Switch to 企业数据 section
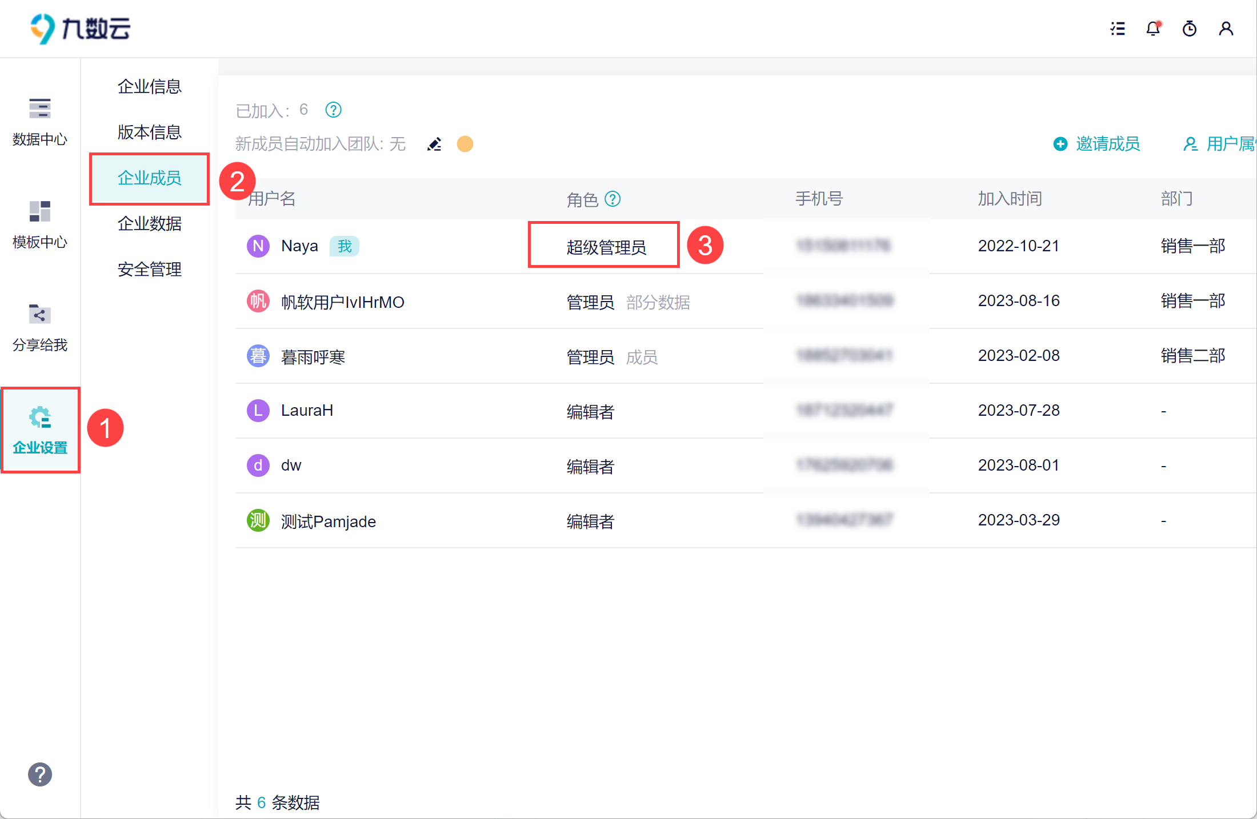 (149, 224)
